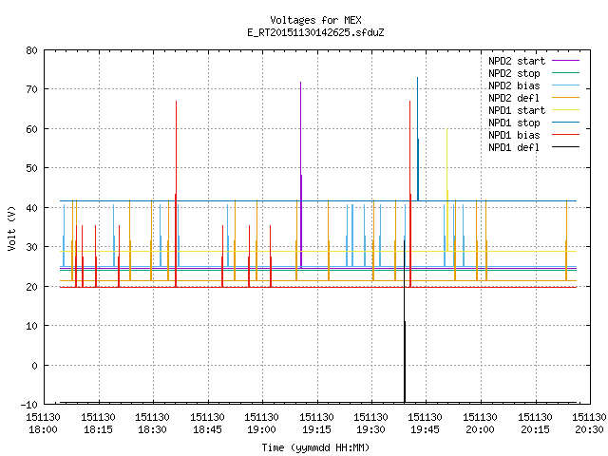Click the 19:45 x-axis tick label
This screenshot has width=608, height=456.
point(426,429)
